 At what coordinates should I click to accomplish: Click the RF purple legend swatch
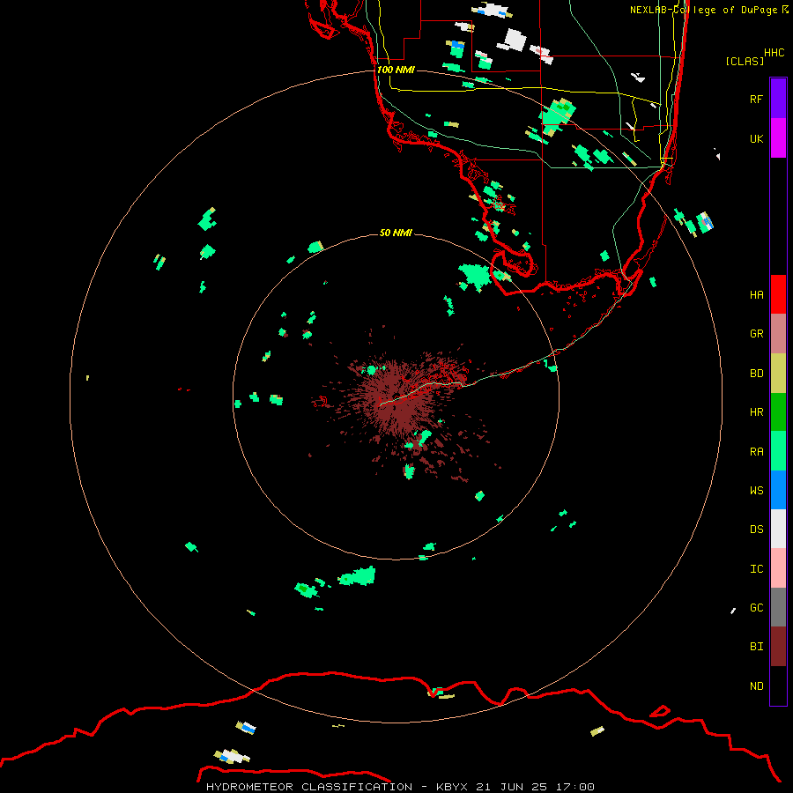point(778,99)
